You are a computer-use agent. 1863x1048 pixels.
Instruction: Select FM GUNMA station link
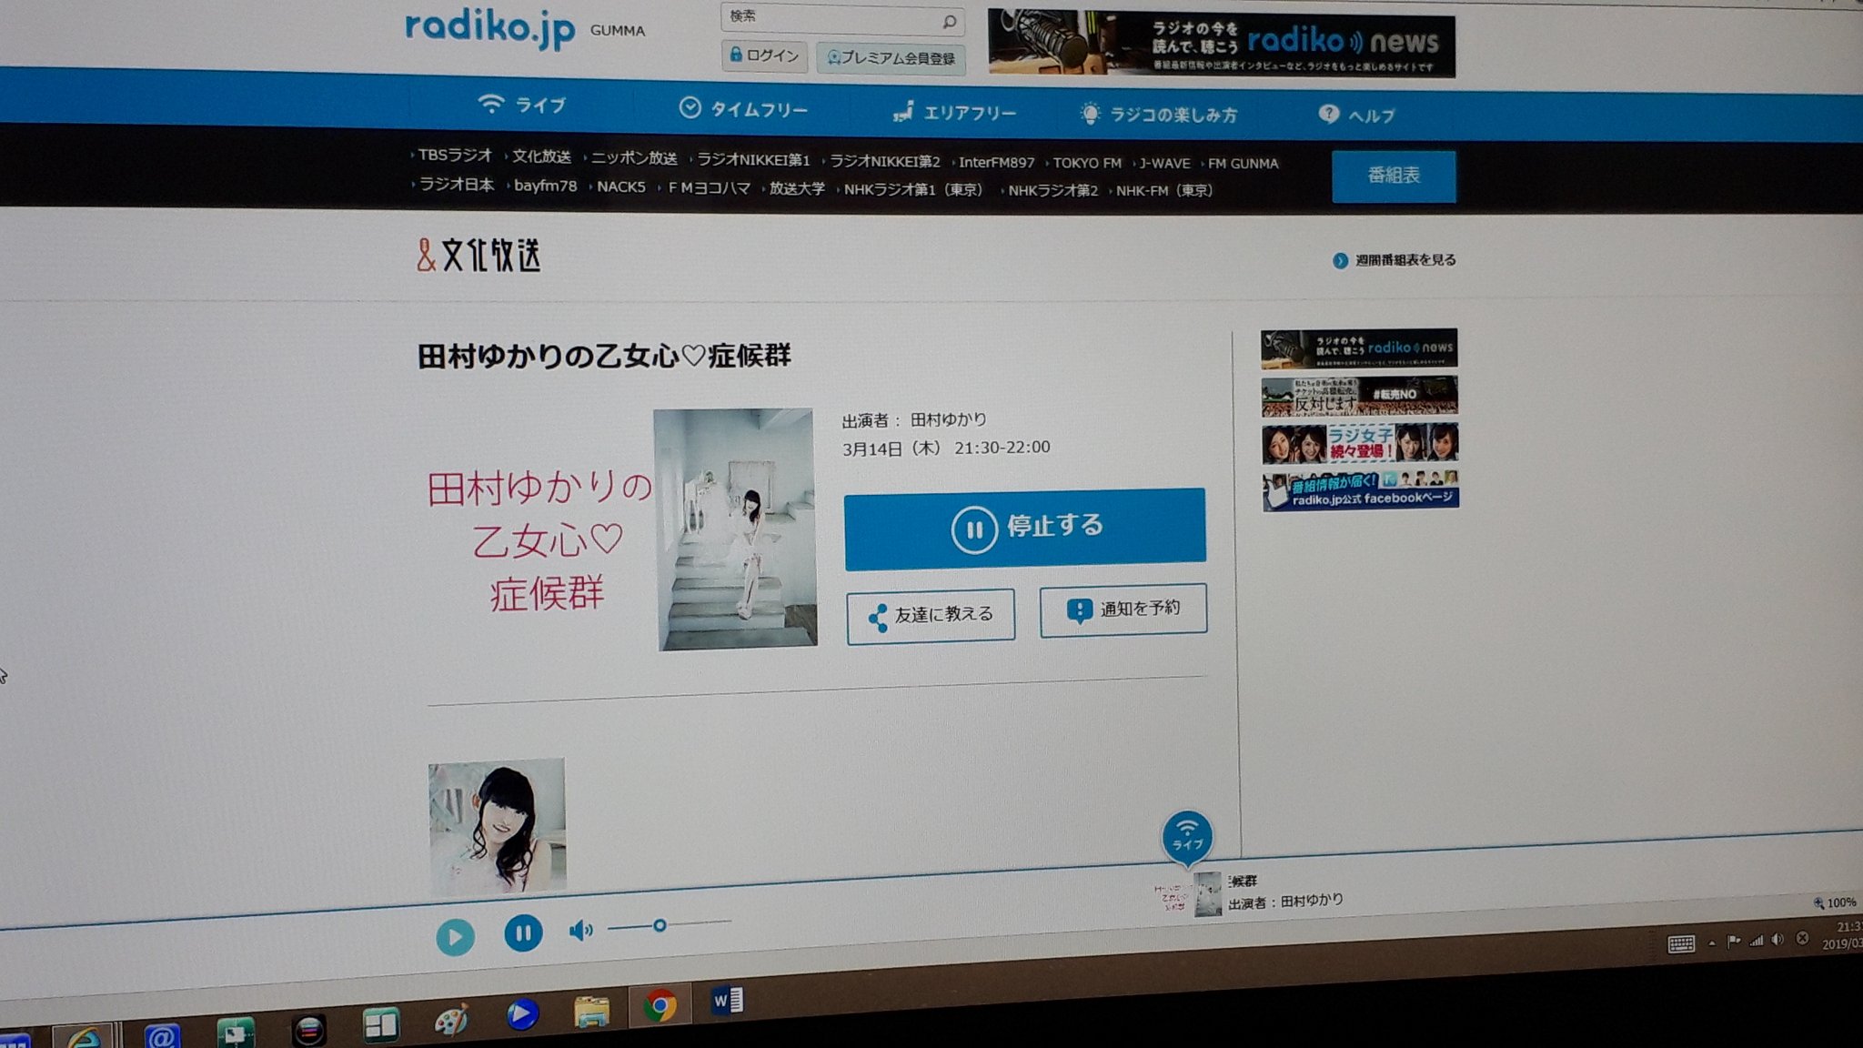click(x=1243, y=164)
